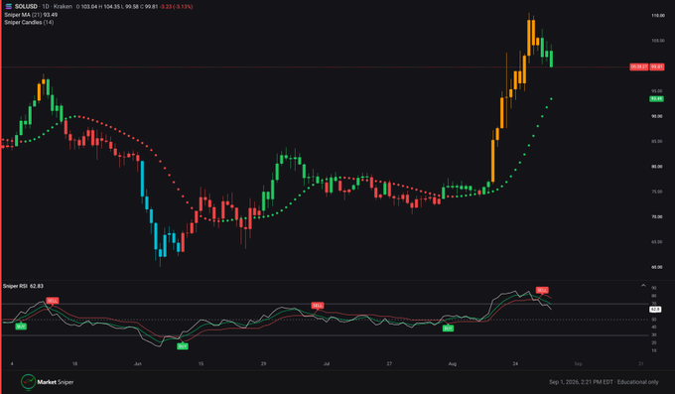Viewport: 675px width, 394px height.
Task: Click the 30 level on the RSI scale
Action: tap(654, 335)
